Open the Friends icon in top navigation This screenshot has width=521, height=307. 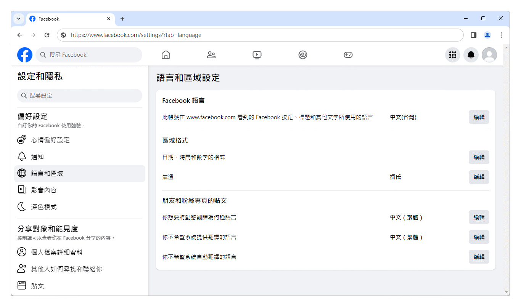[x=211, y=55]
